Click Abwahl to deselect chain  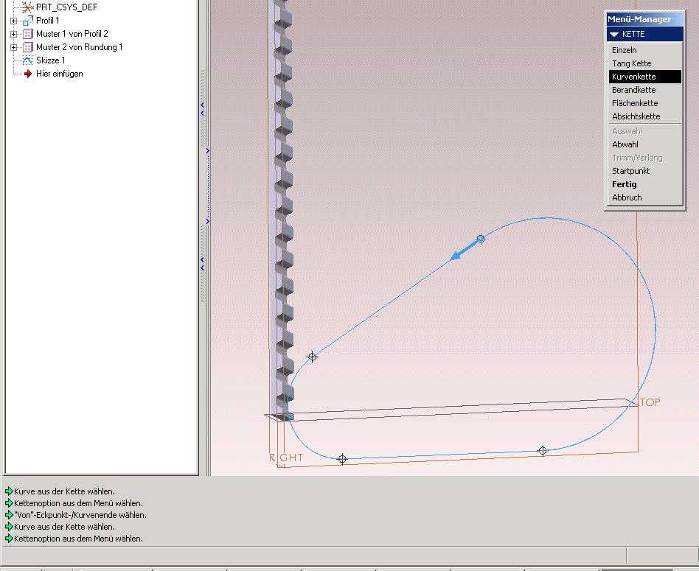pos(625,144)
